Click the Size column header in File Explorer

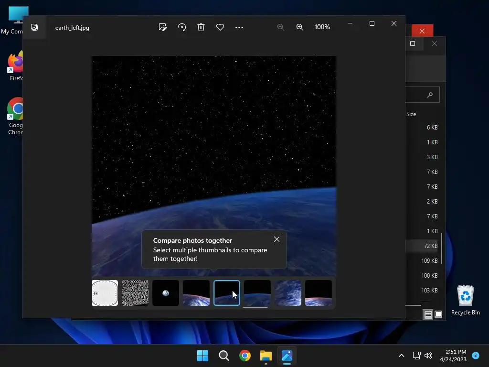(x=411, y=114)
